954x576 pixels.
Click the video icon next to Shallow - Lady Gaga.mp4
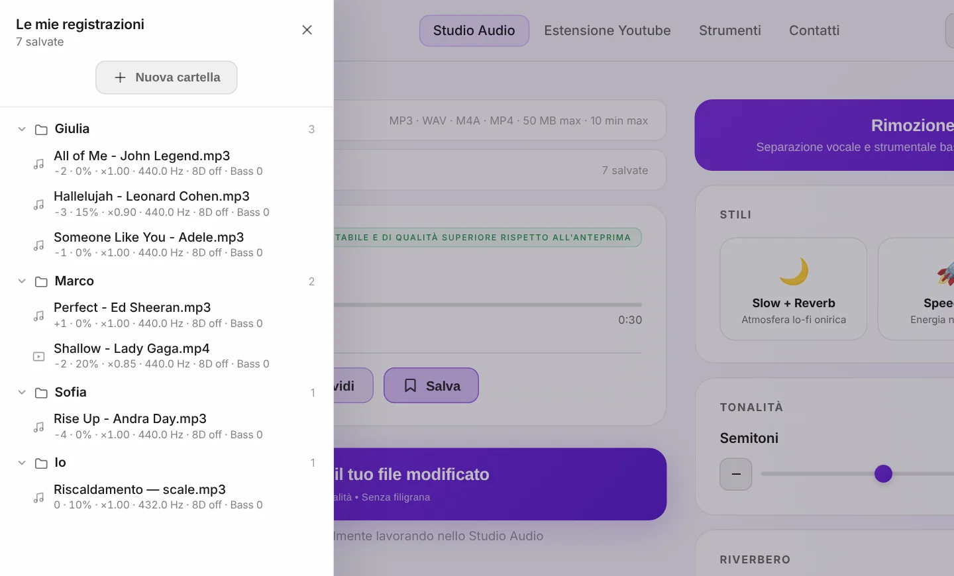(39, 356)
